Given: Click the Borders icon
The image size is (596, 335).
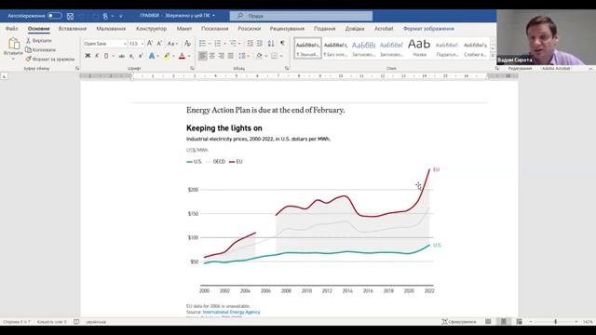Looking at the screenshot, I should [x=275, y=56].
